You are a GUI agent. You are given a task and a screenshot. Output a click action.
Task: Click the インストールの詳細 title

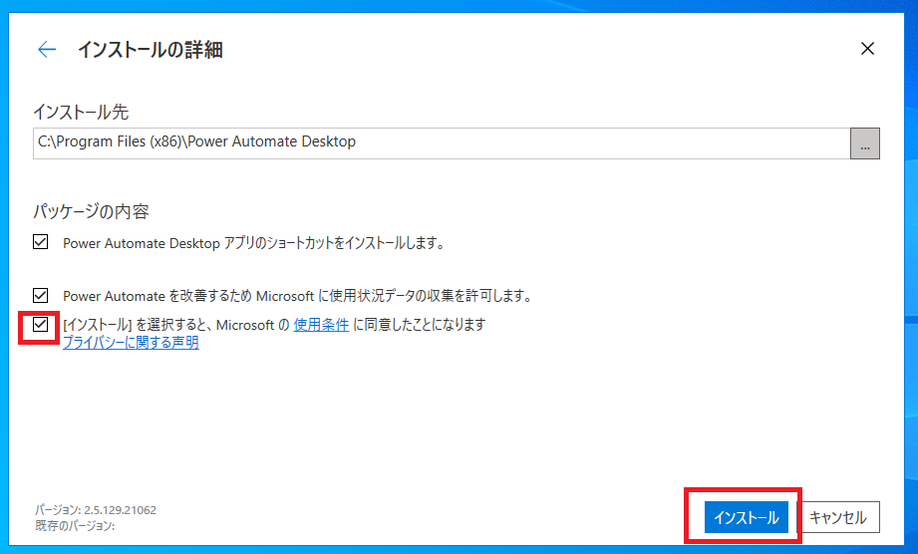(150, 50)
